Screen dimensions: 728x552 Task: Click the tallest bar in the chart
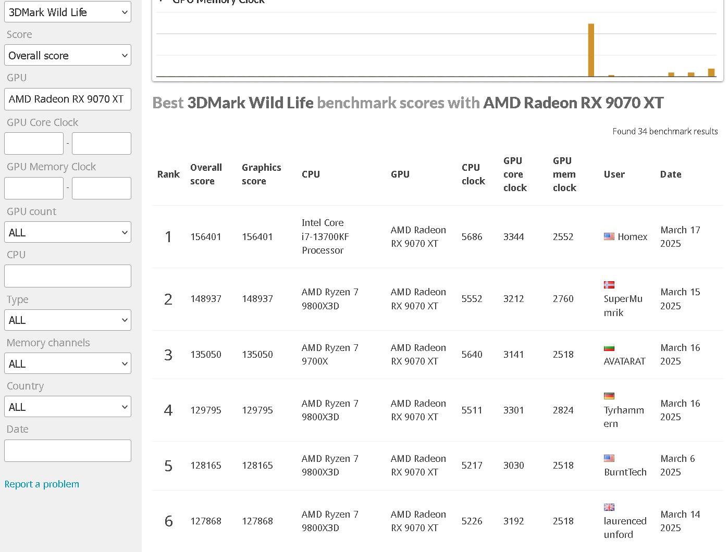(x=591, y=50)
